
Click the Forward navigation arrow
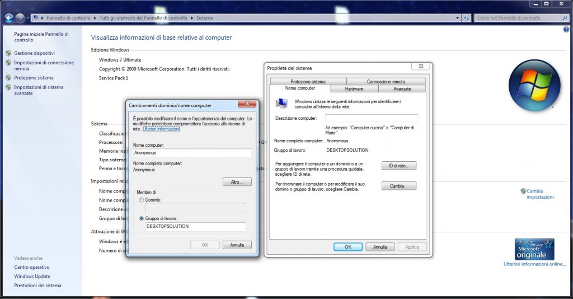[20, 17]
